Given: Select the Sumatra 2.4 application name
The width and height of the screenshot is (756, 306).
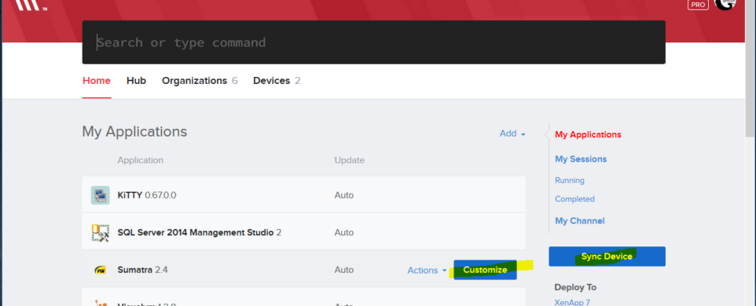Looking at the screenshot, I should tap(142, 270).
